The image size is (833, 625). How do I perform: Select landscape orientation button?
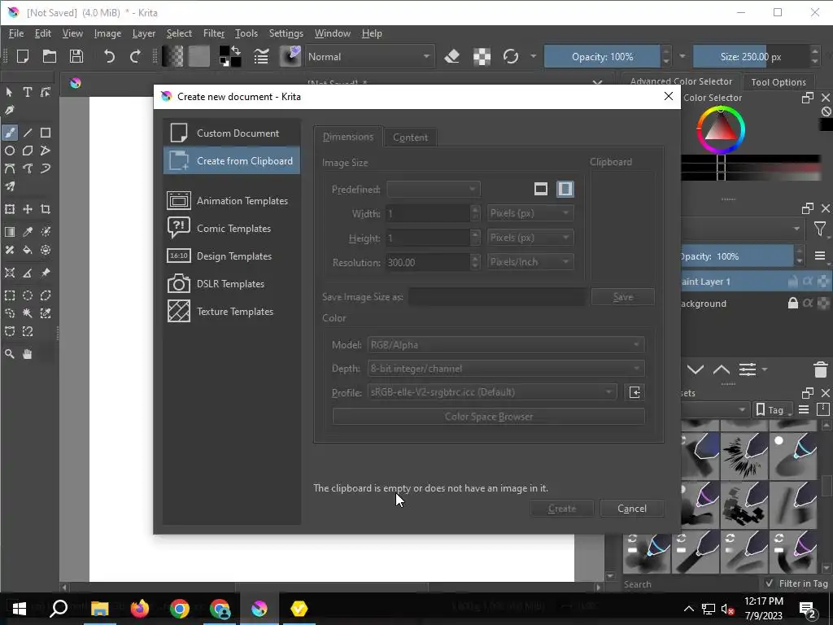(541, 189)
